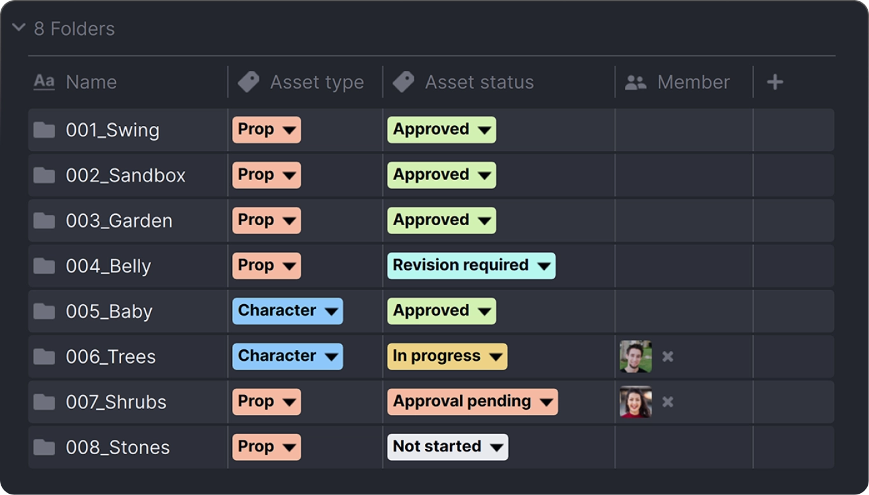Click the member avatar on 006_Trees row
This screenshot has height=495, width=869.
point(636,357)
